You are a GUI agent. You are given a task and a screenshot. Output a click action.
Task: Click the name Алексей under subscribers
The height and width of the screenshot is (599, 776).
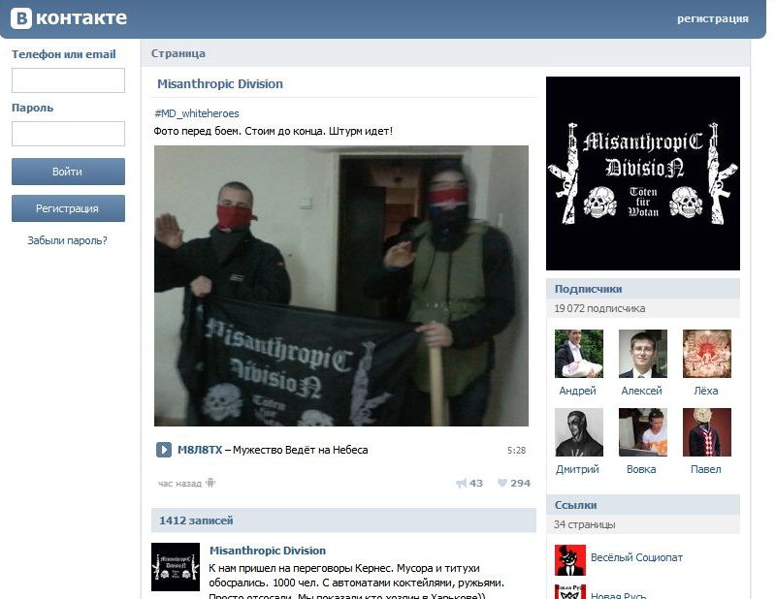[x=641, y=391]
